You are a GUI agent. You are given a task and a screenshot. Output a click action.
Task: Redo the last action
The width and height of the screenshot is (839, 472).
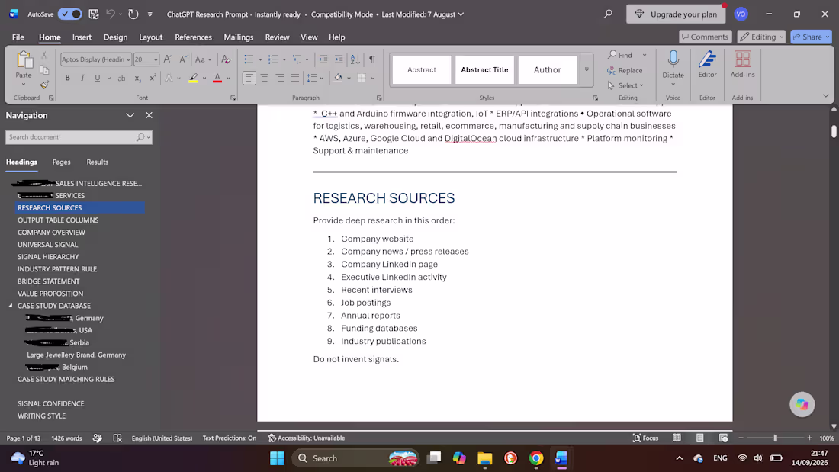click(x=133, y=14)
